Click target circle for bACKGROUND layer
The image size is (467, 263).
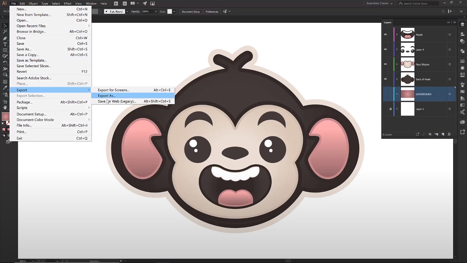point(449,94)
